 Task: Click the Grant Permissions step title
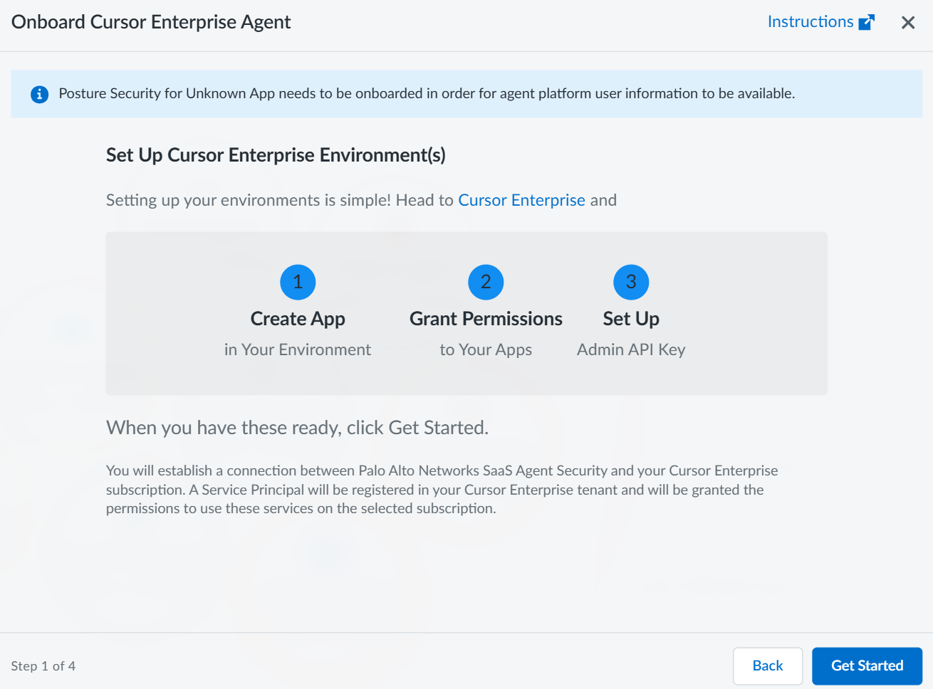486,319
